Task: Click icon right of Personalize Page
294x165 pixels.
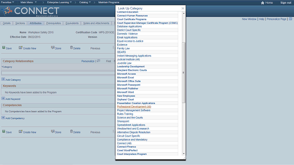Action: pos(291,19)
